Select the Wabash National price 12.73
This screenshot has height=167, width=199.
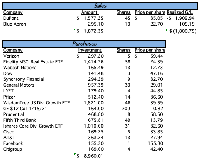[156, 68]
